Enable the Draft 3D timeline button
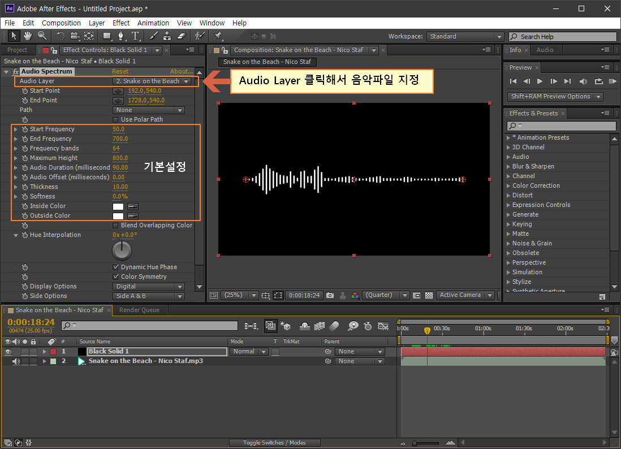Screen dimensions: 621x449 coord(285,326)
